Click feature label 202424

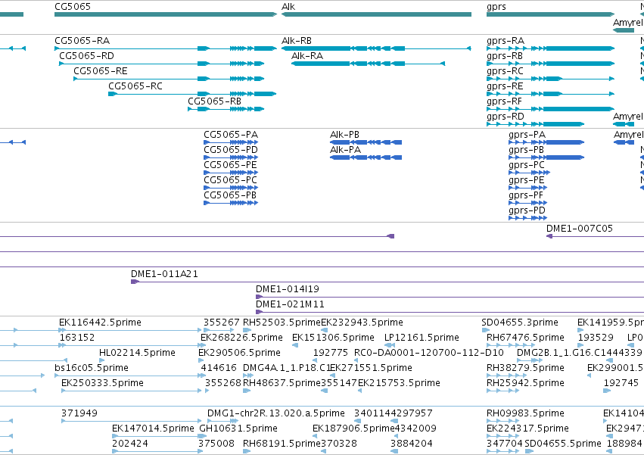(x=130, y=444)
